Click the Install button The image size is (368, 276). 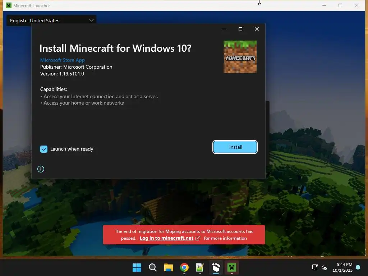coord(235,147)
